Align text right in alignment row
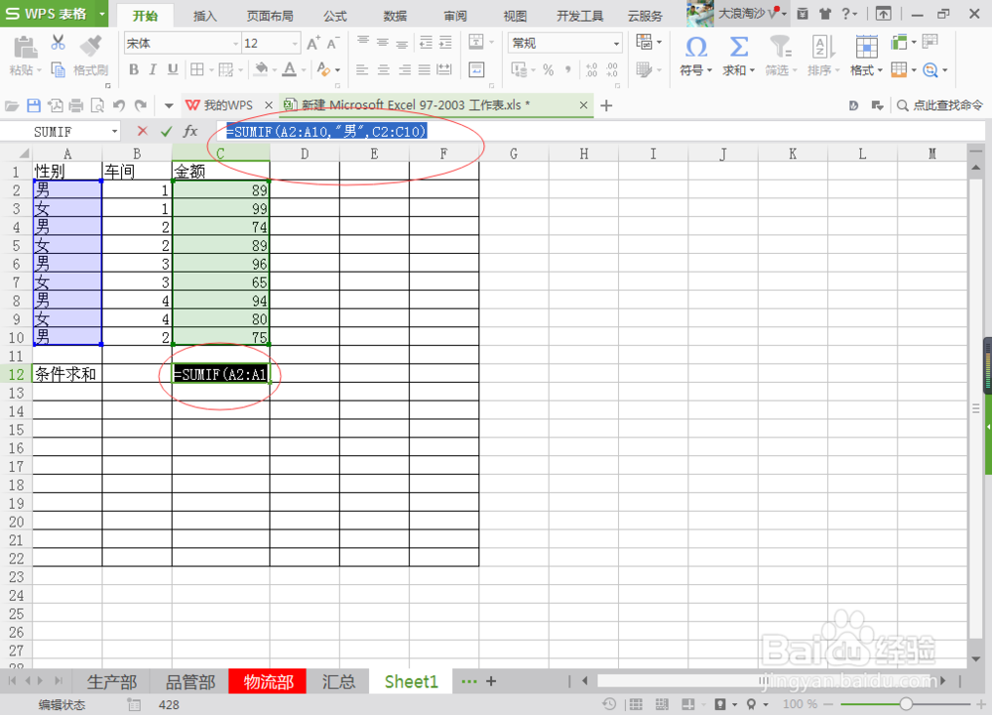The width and height of the screenshot is (992, 715). click(x=404, y=69)
